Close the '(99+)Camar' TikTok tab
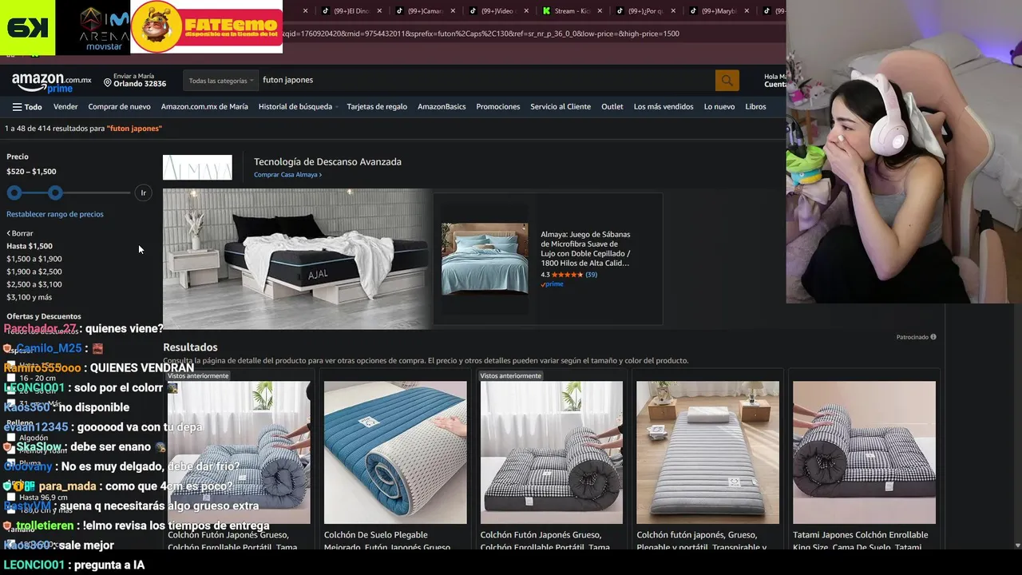Viewport: 1022px width, 575px height. point(453,11)
